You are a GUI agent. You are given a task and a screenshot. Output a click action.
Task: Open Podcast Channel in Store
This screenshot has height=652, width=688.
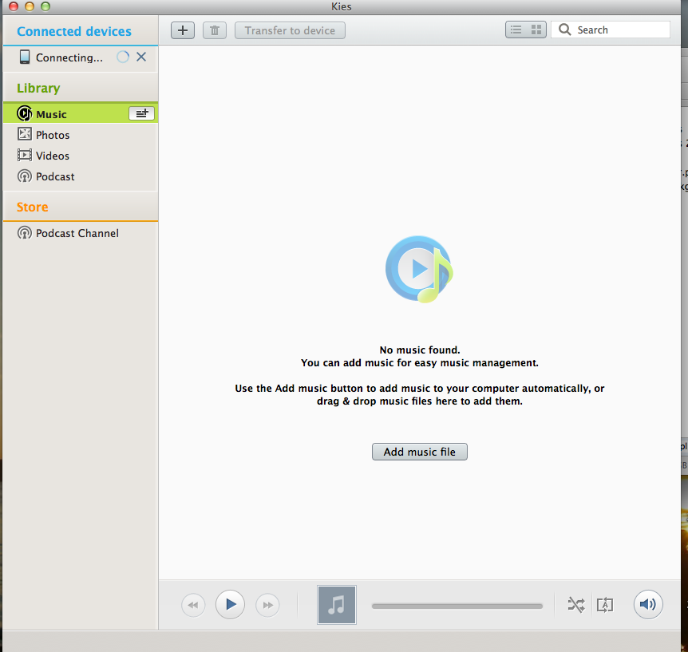pos(81,233)
